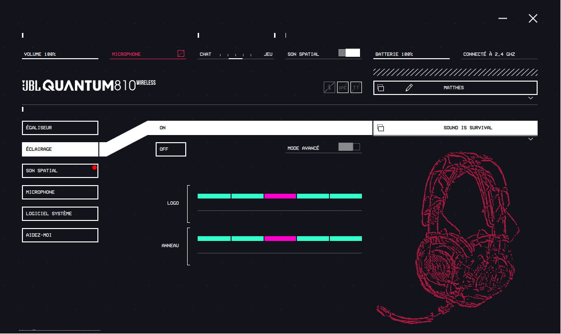Screen dimensions: 561x334
Task: Open the Logiciel Système section
Action: 60,213
